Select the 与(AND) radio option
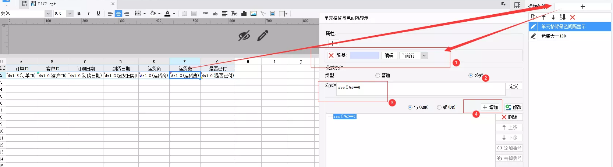Image resolution: width=613 pixels, height=167 pixels. coord(410,108)
